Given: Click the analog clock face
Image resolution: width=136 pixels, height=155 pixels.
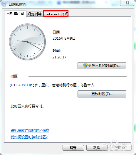Looking at the screenshot, I should tap(28, 42).
